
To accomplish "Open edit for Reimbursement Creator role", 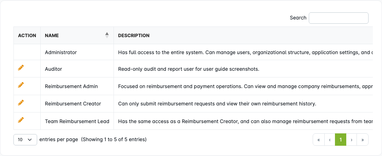I will 21,103.
